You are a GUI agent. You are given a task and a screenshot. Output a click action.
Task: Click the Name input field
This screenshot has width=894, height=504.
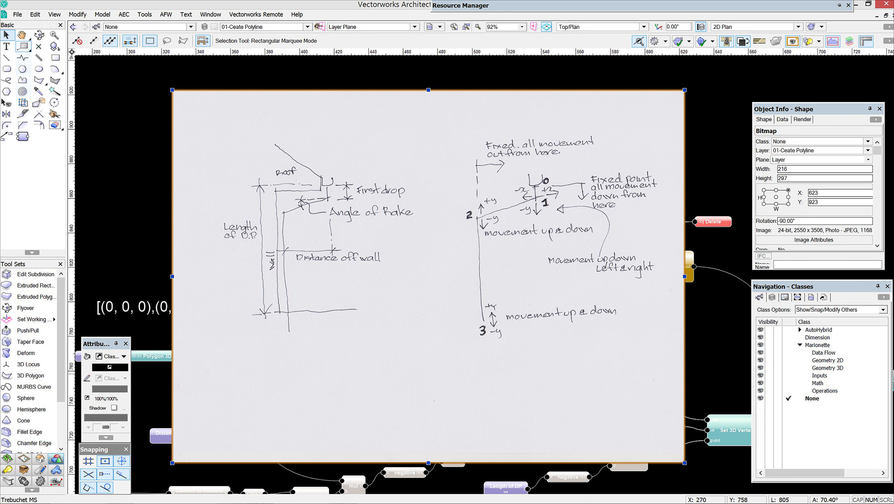827,265
